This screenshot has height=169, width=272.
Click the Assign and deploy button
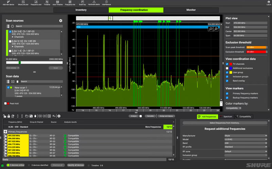[167, 116]
